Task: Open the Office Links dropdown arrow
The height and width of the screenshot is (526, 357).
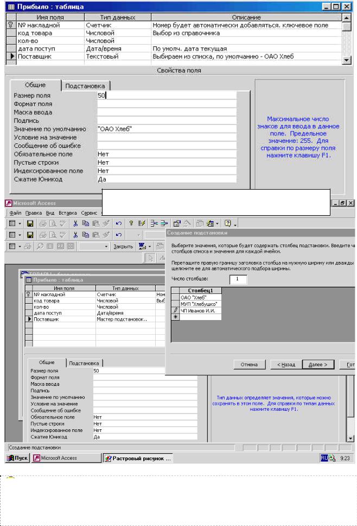Action: click(149, 246)
